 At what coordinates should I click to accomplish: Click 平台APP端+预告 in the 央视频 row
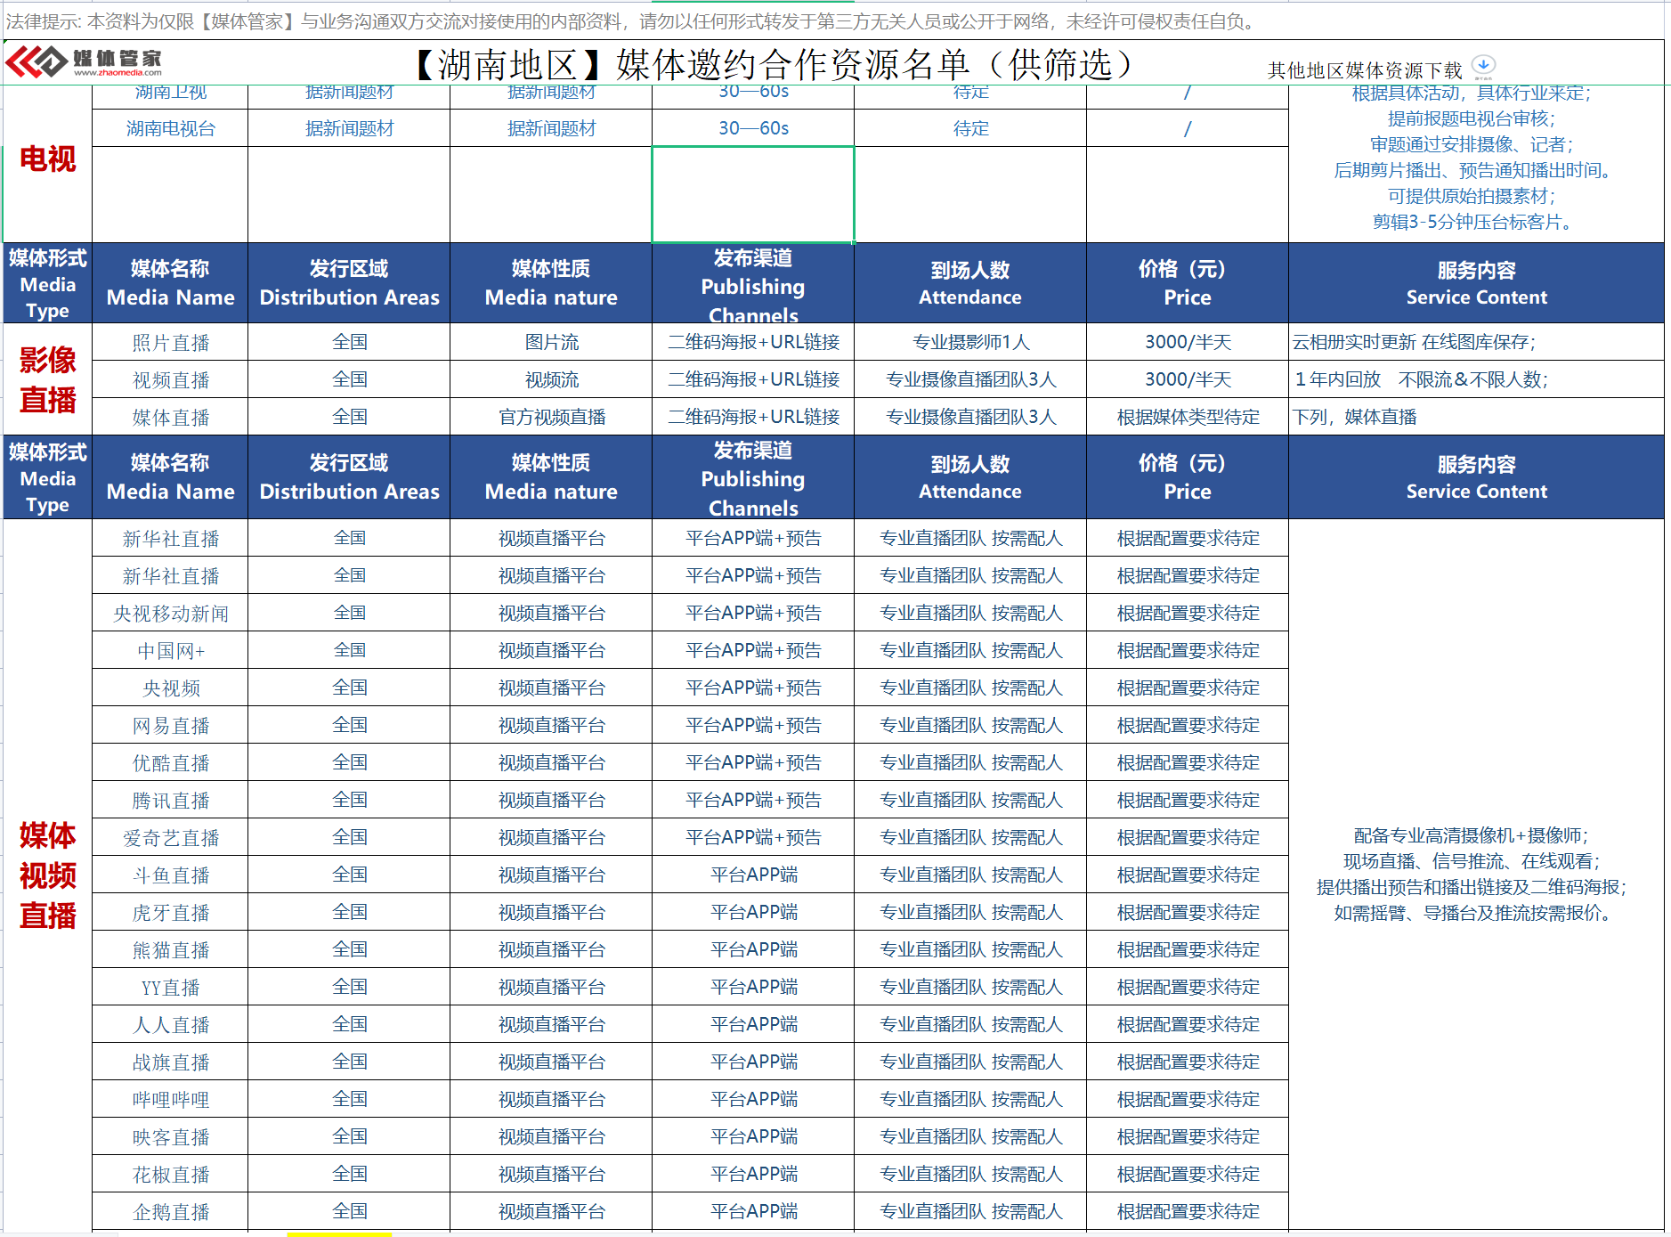753,688
